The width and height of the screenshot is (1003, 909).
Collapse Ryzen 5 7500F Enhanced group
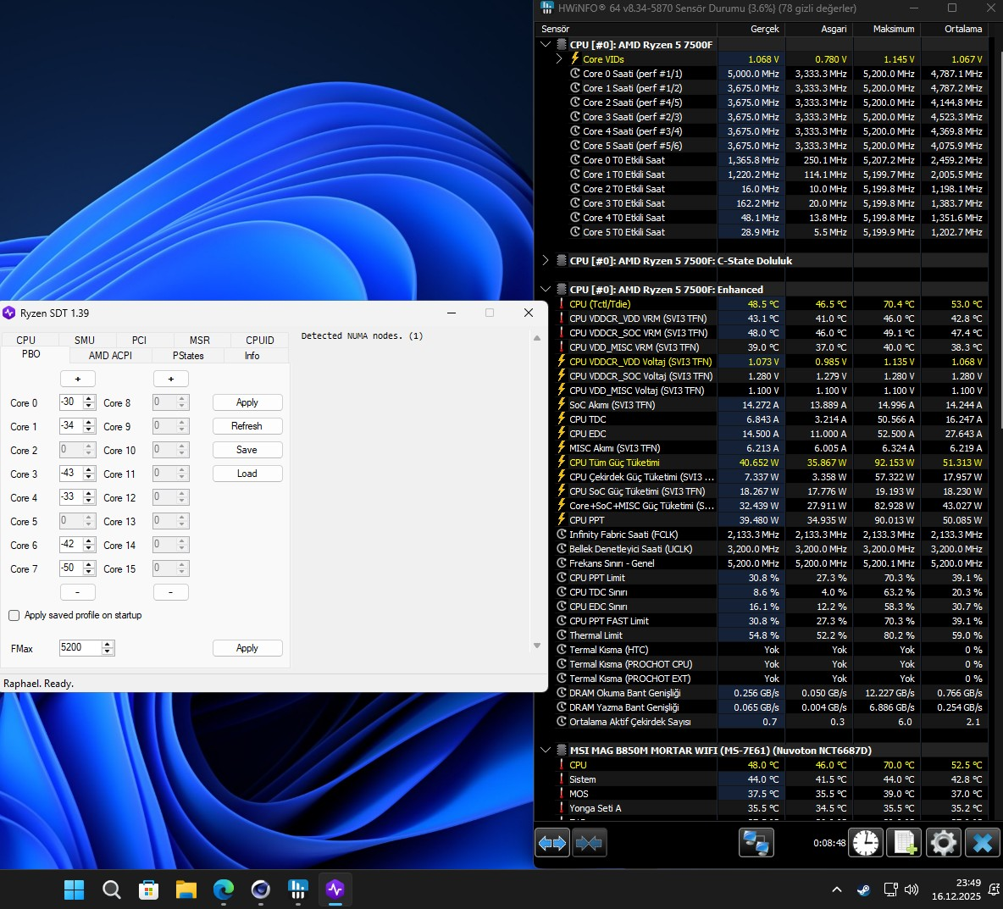[x=546, y=289]
